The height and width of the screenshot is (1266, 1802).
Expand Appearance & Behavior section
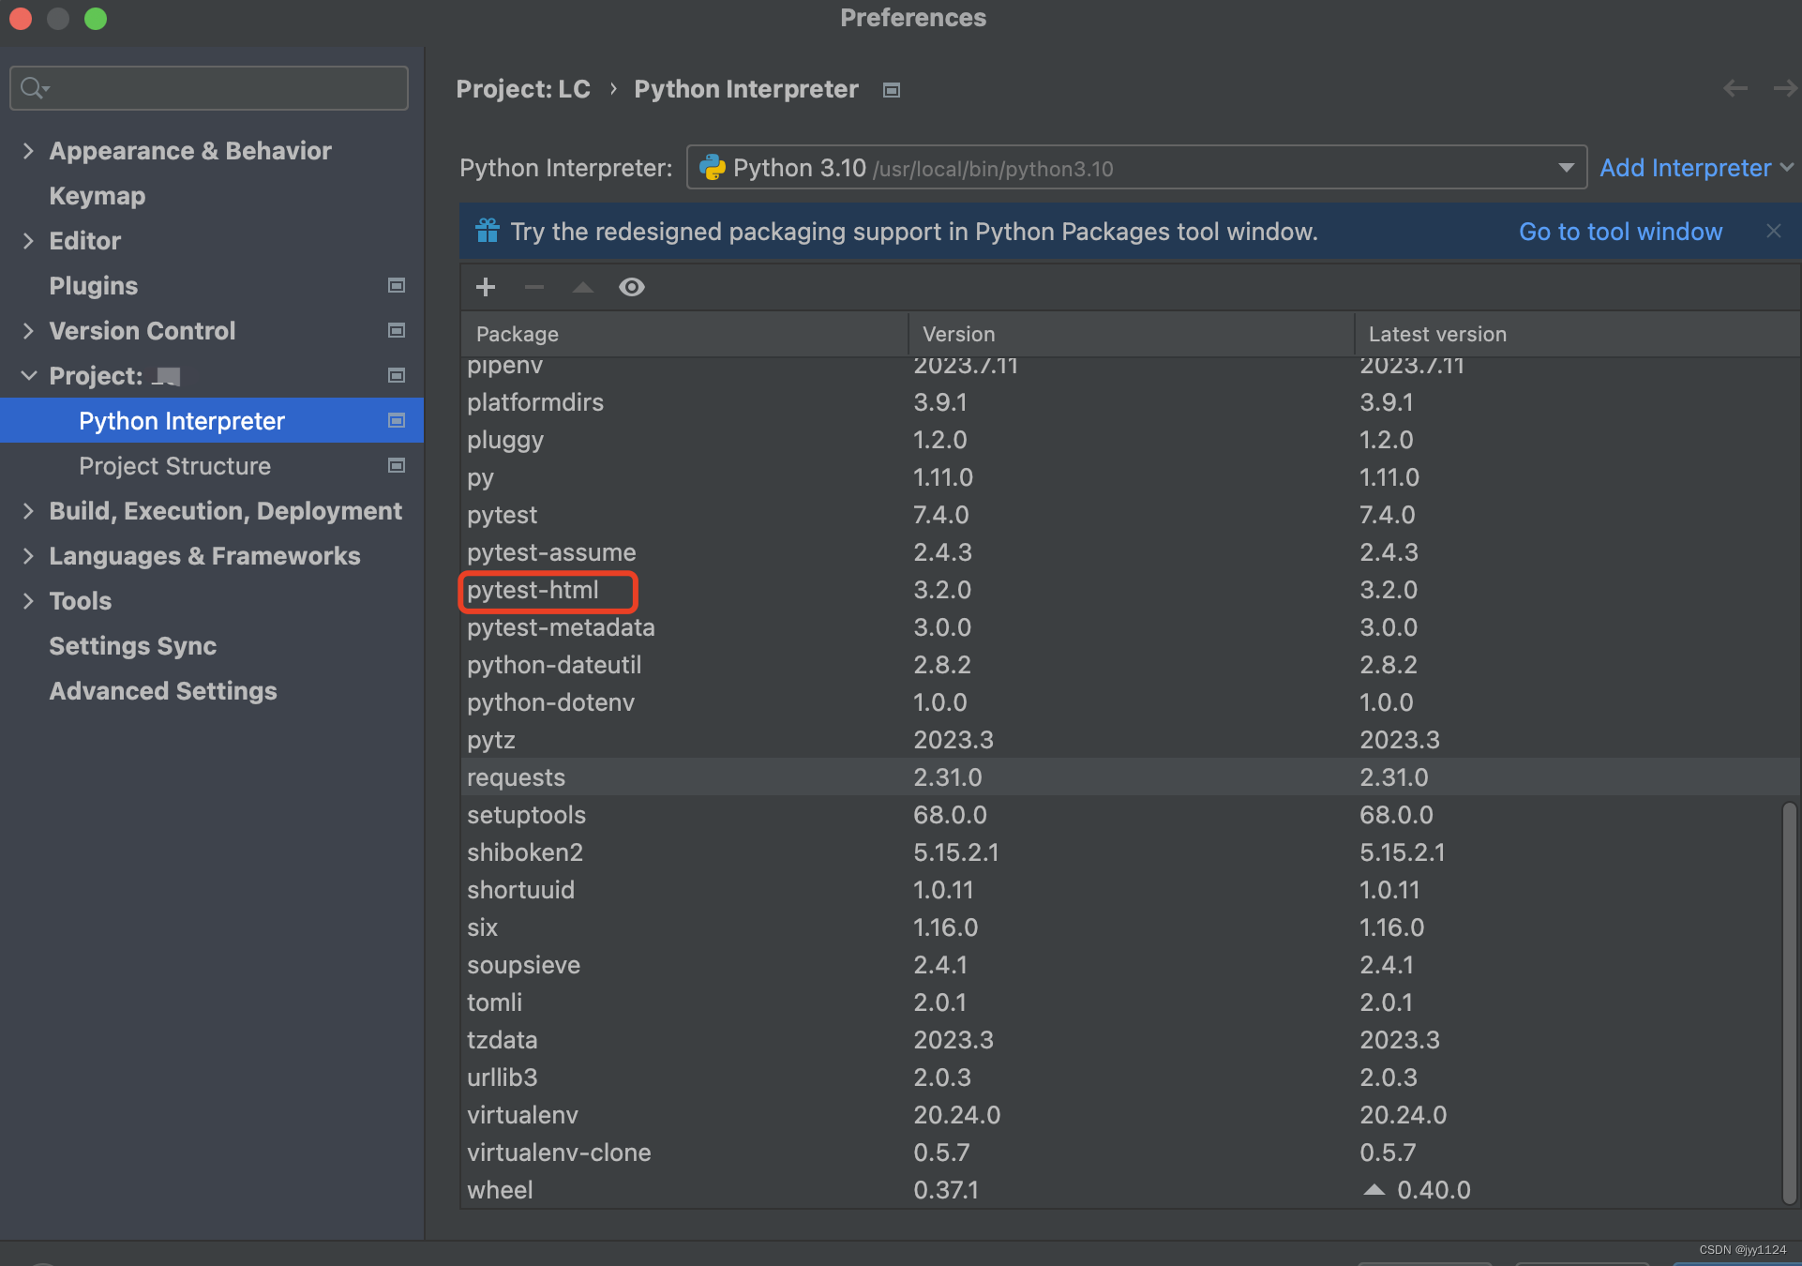click(28, 150)
